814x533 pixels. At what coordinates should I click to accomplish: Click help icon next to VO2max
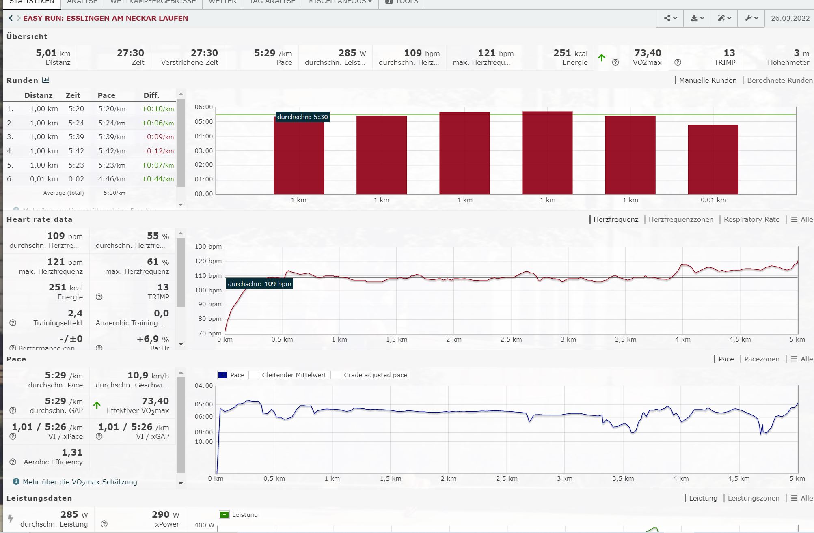click(615, 62)
